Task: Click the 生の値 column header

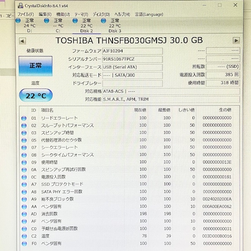Action: click(x=225, y=110)
